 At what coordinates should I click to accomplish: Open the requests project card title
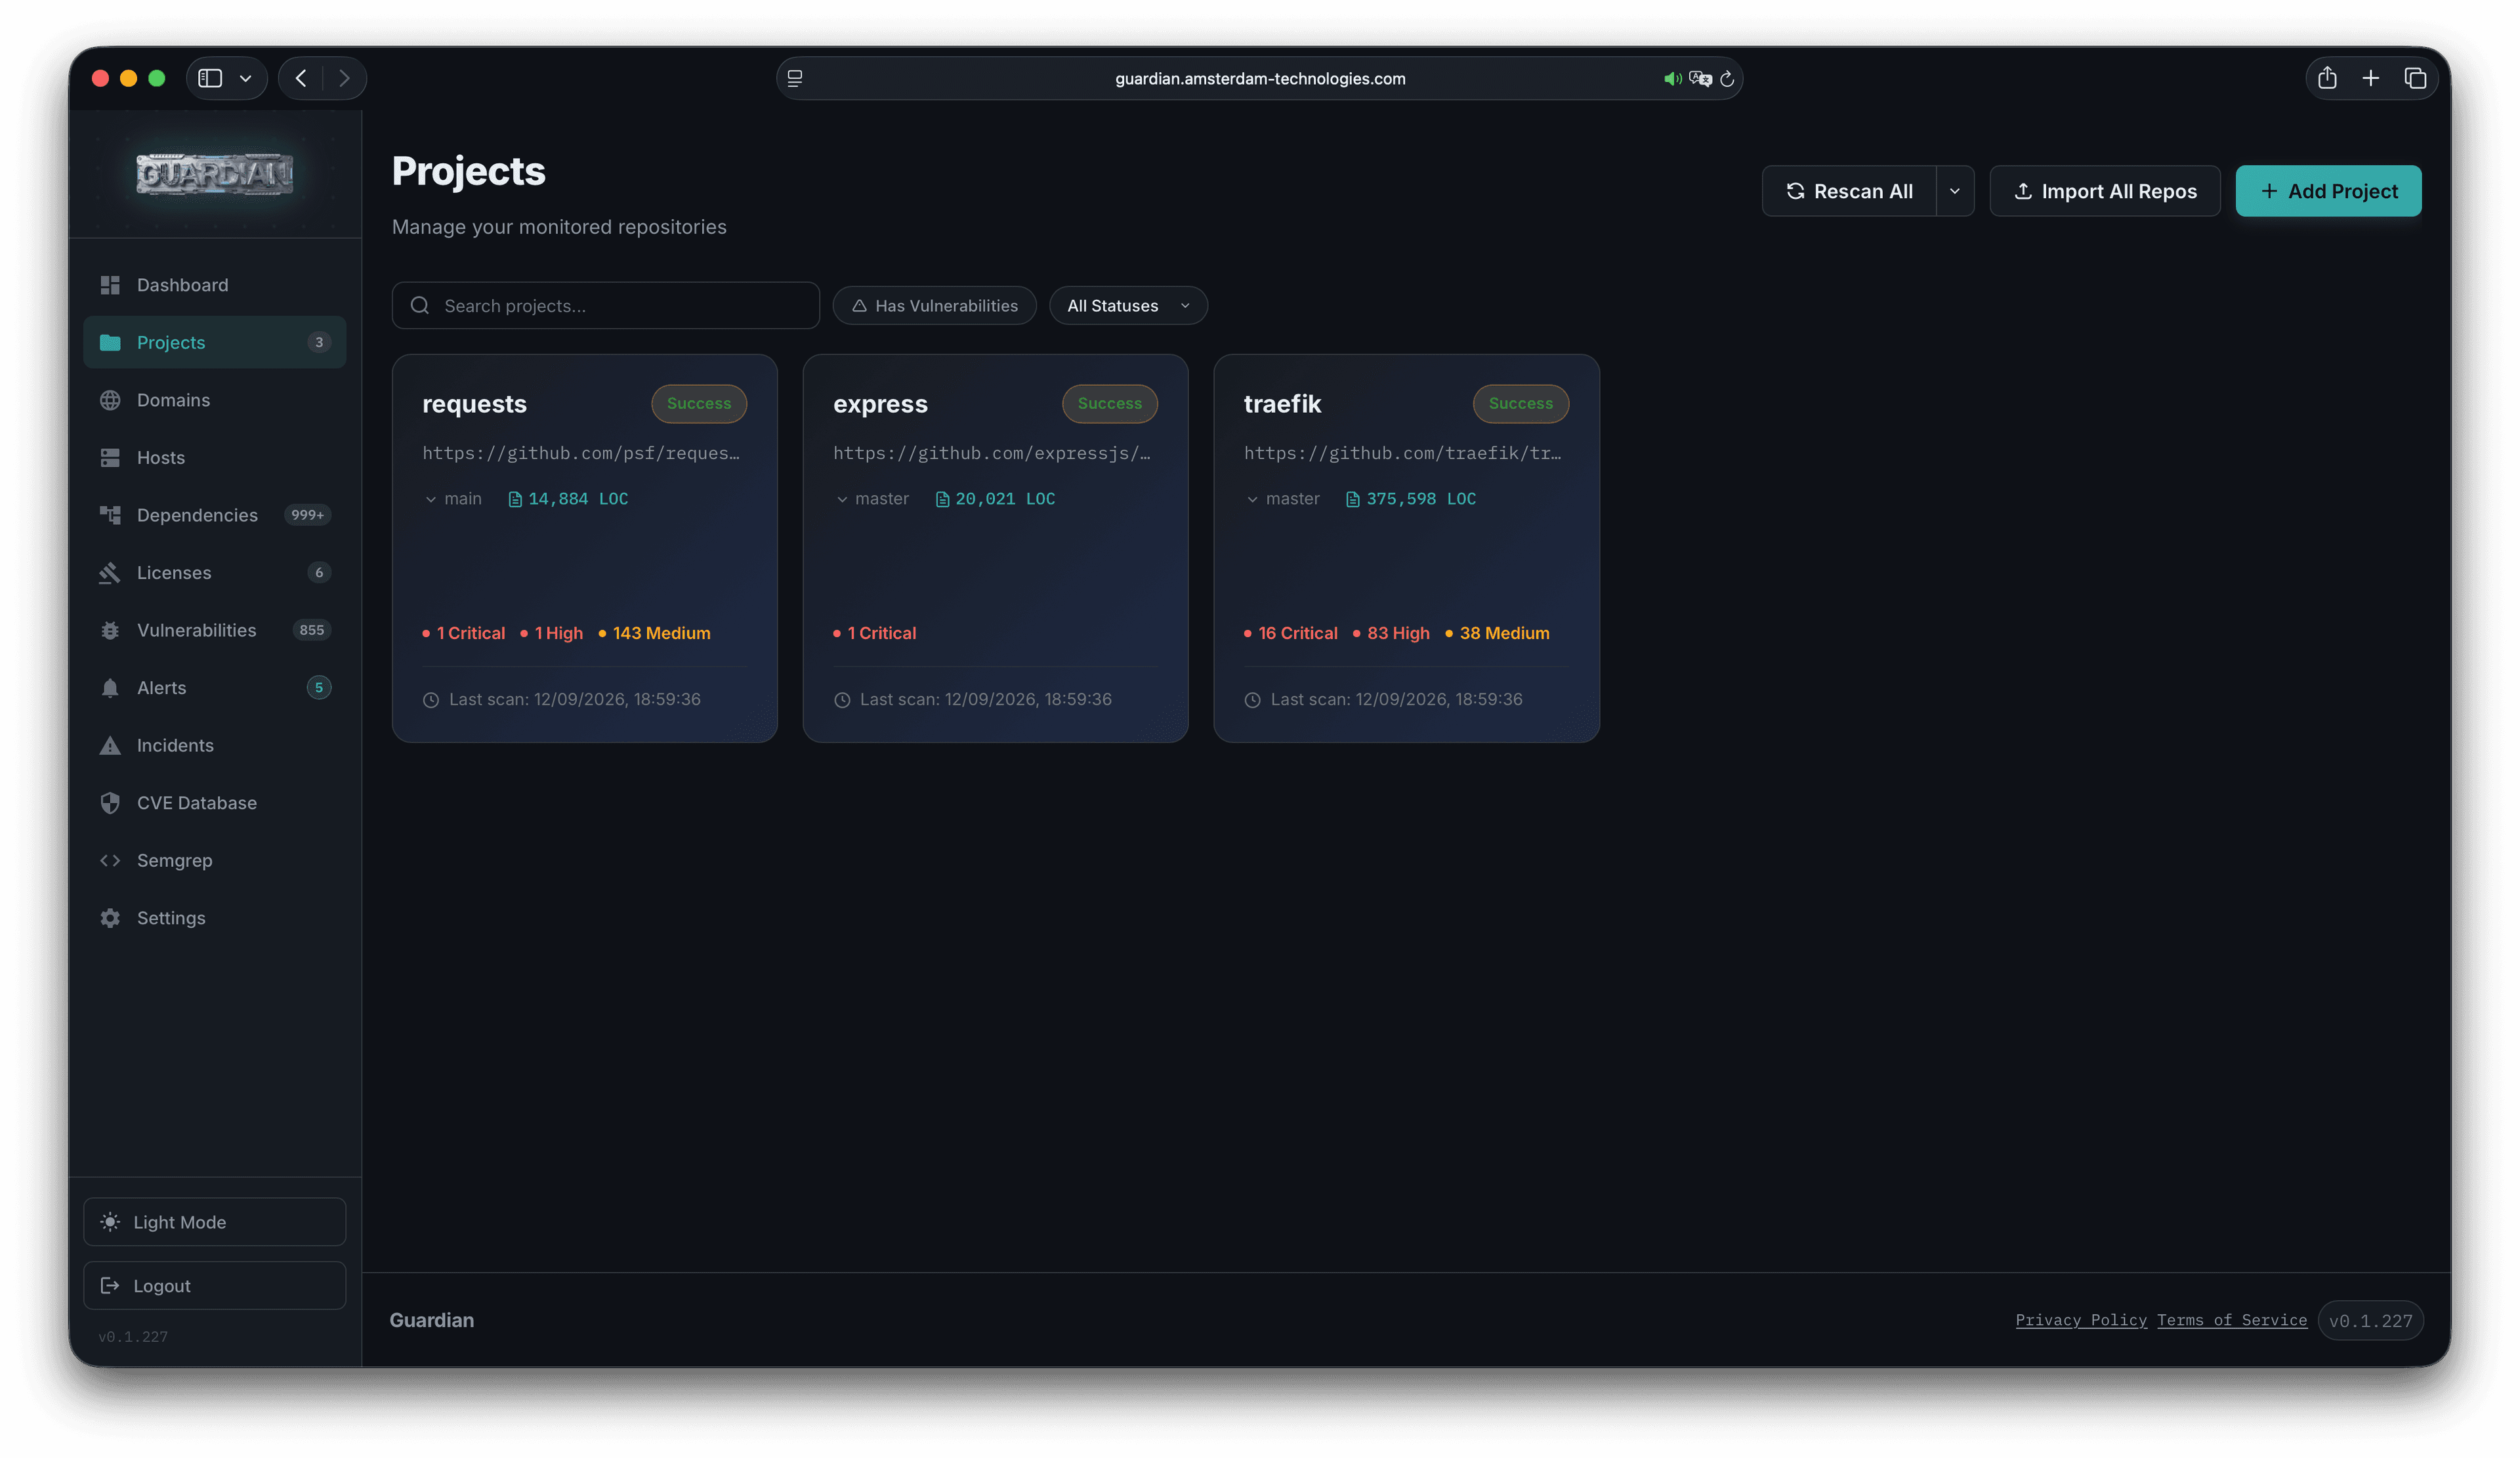474,404
